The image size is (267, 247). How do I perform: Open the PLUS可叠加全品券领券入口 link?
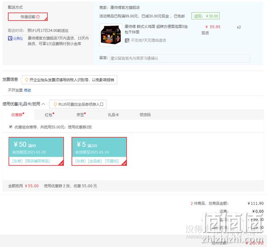81,104
